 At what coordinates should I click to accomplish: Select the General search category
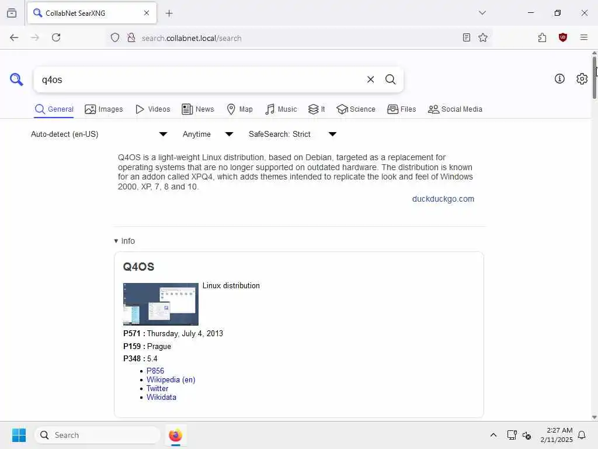point(54,109)
